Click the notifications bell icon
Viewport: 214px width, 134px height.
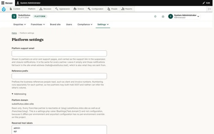point(155,17)
